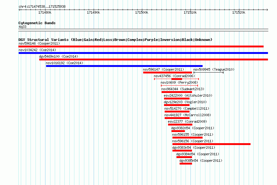
Task: Select the dgv9385n54 short red bar
Action: 186,164
